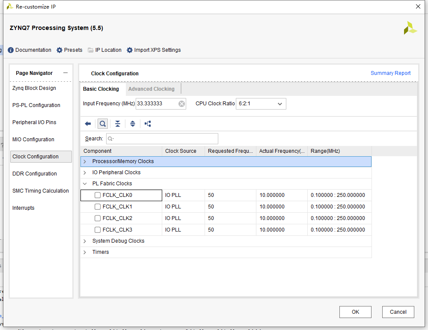The width and height of the screenshot is (428, 330).
Task: Click the Expand All toolbar icon
Action: (x=133, y=124)
